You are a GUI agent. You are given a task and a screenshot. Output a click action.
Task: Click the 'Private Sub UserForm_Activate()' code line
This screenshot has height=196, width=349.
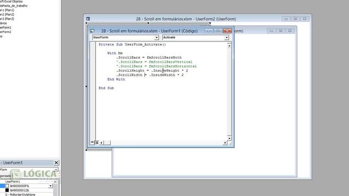132,45
